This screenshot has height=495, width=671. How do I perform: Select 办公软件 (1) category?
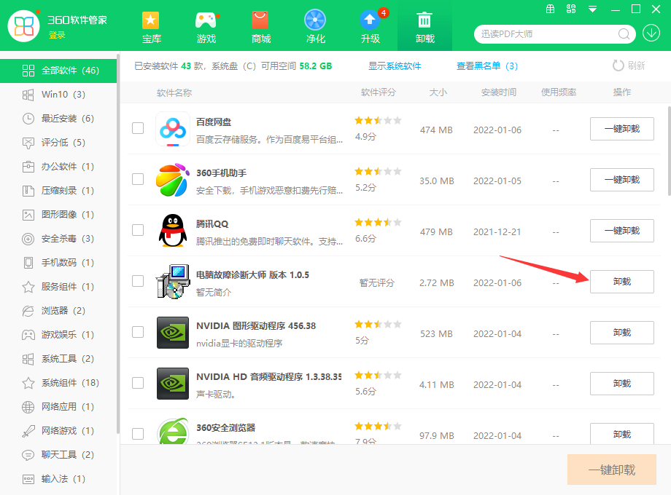pyautogui.click(x=58, y=166)
